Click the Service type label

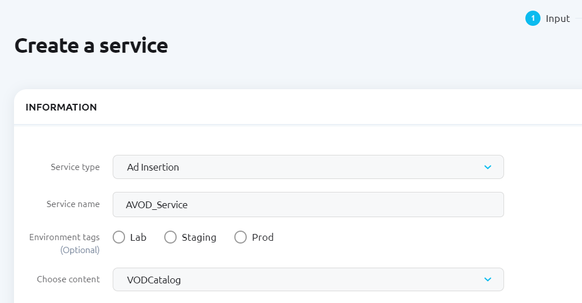click(x=75, y=167)
